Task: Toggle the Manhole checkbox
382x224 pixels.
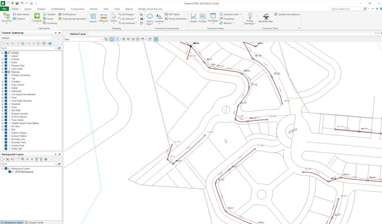Action: [6, 72]
